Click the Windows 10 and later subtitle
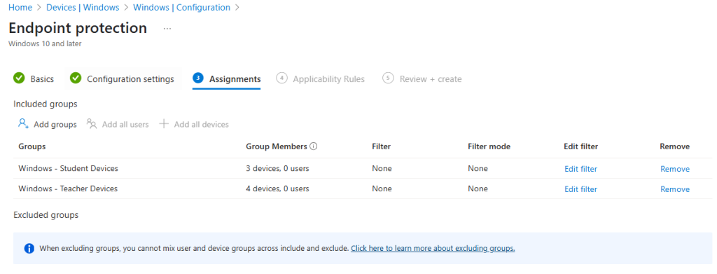Viewport: 717px width, 274px height. coord(45,44)
